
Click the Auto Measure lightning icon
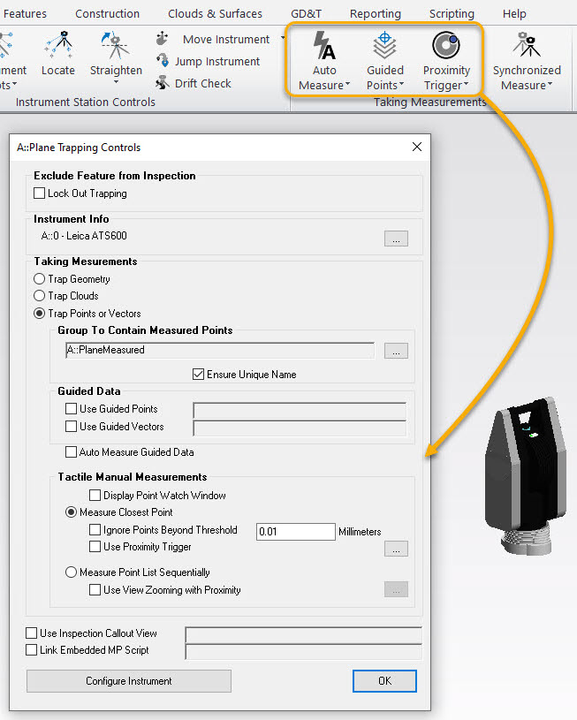pyautogui.click(x=324, y=45)
